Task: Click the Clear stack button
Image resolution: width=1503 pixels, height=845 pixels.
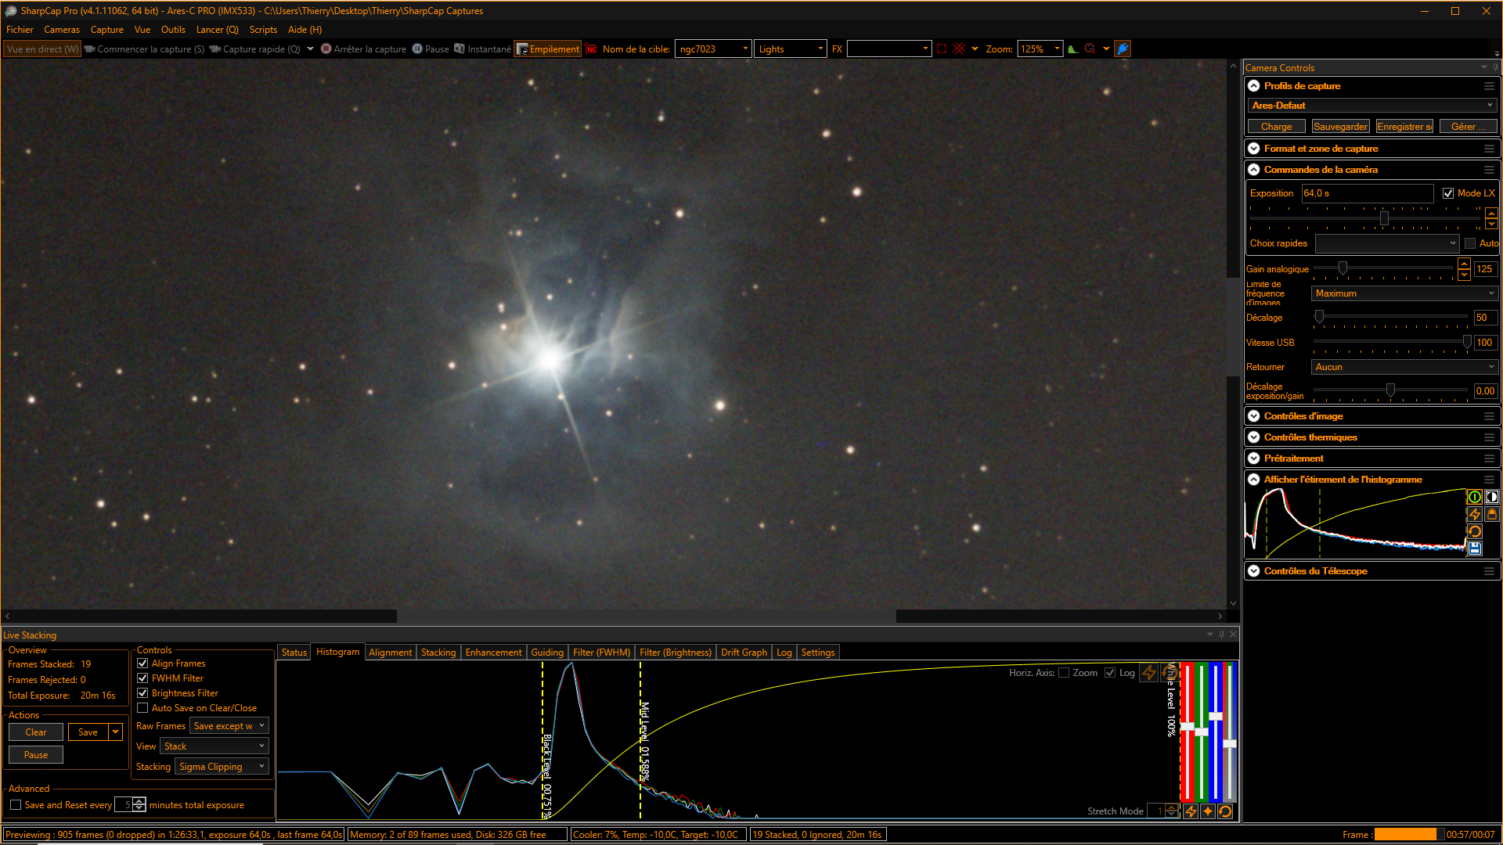Action: (36, 732)
